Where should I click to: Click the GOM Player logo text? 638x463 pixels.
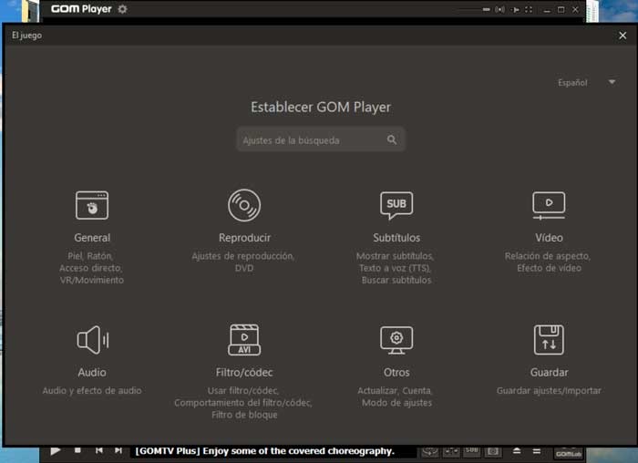pos(81,9)
